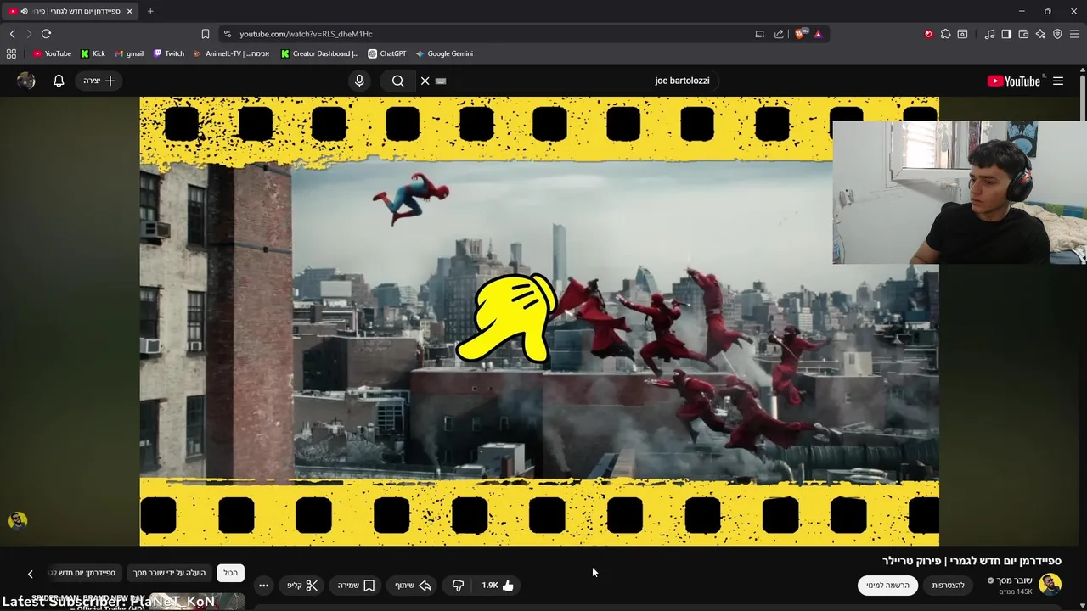Open Brave Rewards triangle icon
The image size is (1087, 611).
coord(818,34)
